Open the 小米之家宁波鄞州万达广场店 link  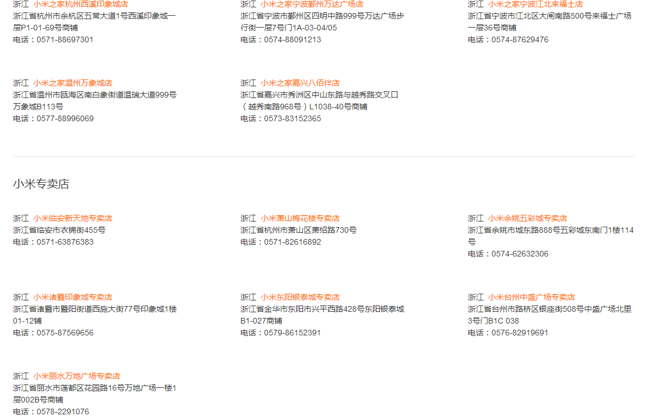pos(312,4)
